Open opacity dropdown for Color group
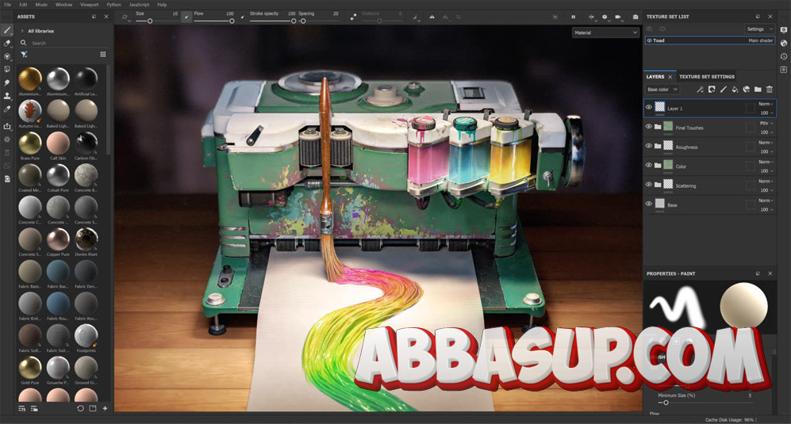The width and height of the screenshot is (791, 424). [x=766, y=171]
